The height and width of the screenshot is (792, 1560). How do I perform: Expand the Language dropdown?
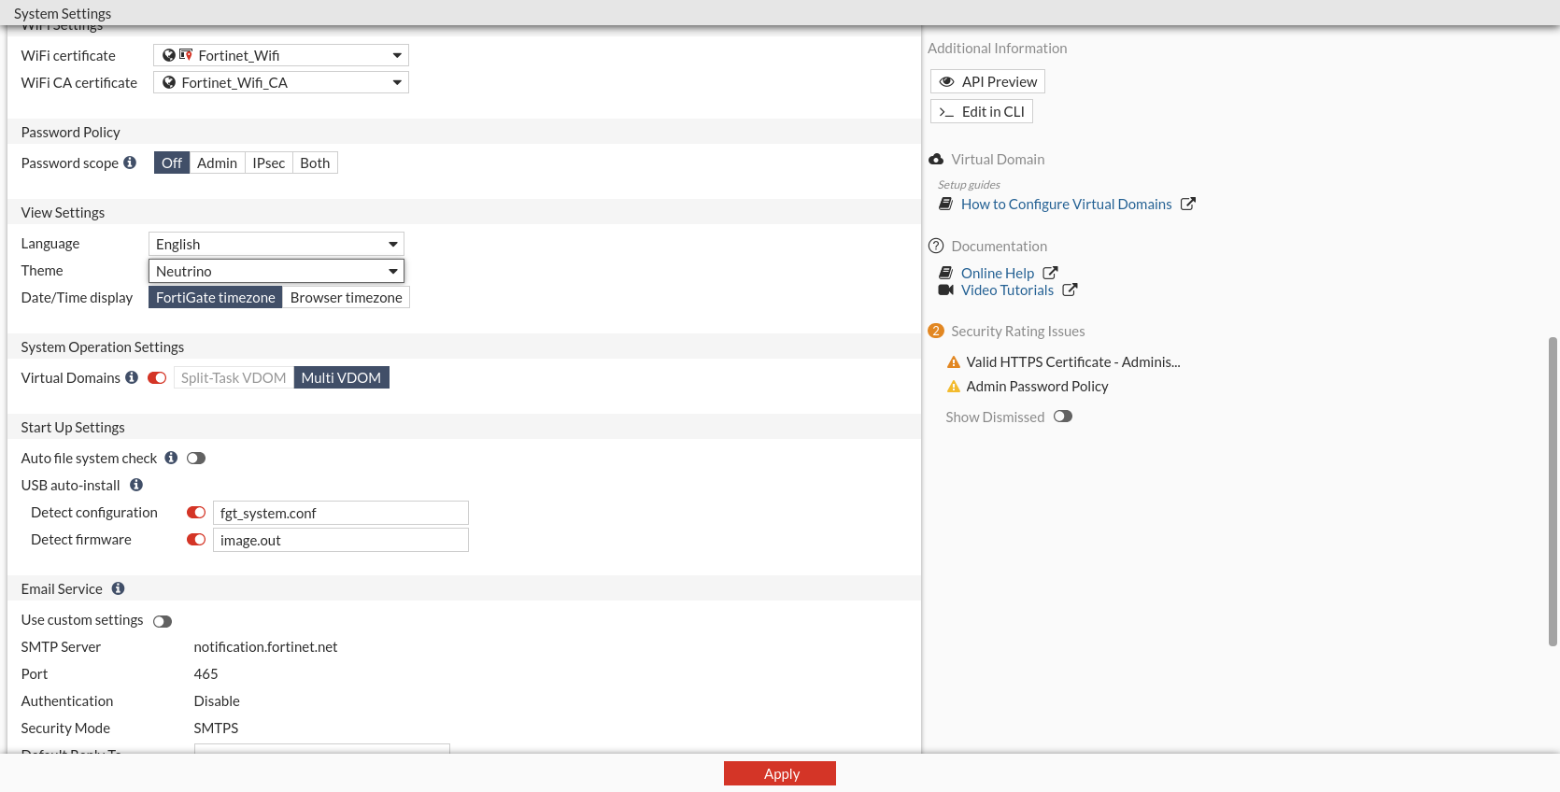tap(277, 244)
